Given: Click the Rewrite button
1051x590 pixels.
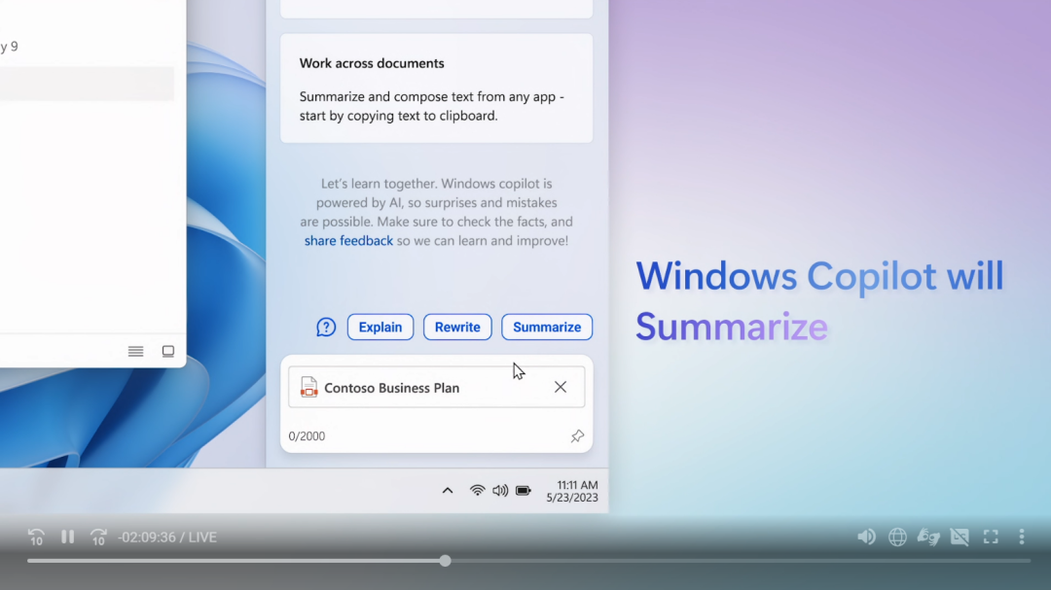Looking at the screenshot, I should 457,327.
